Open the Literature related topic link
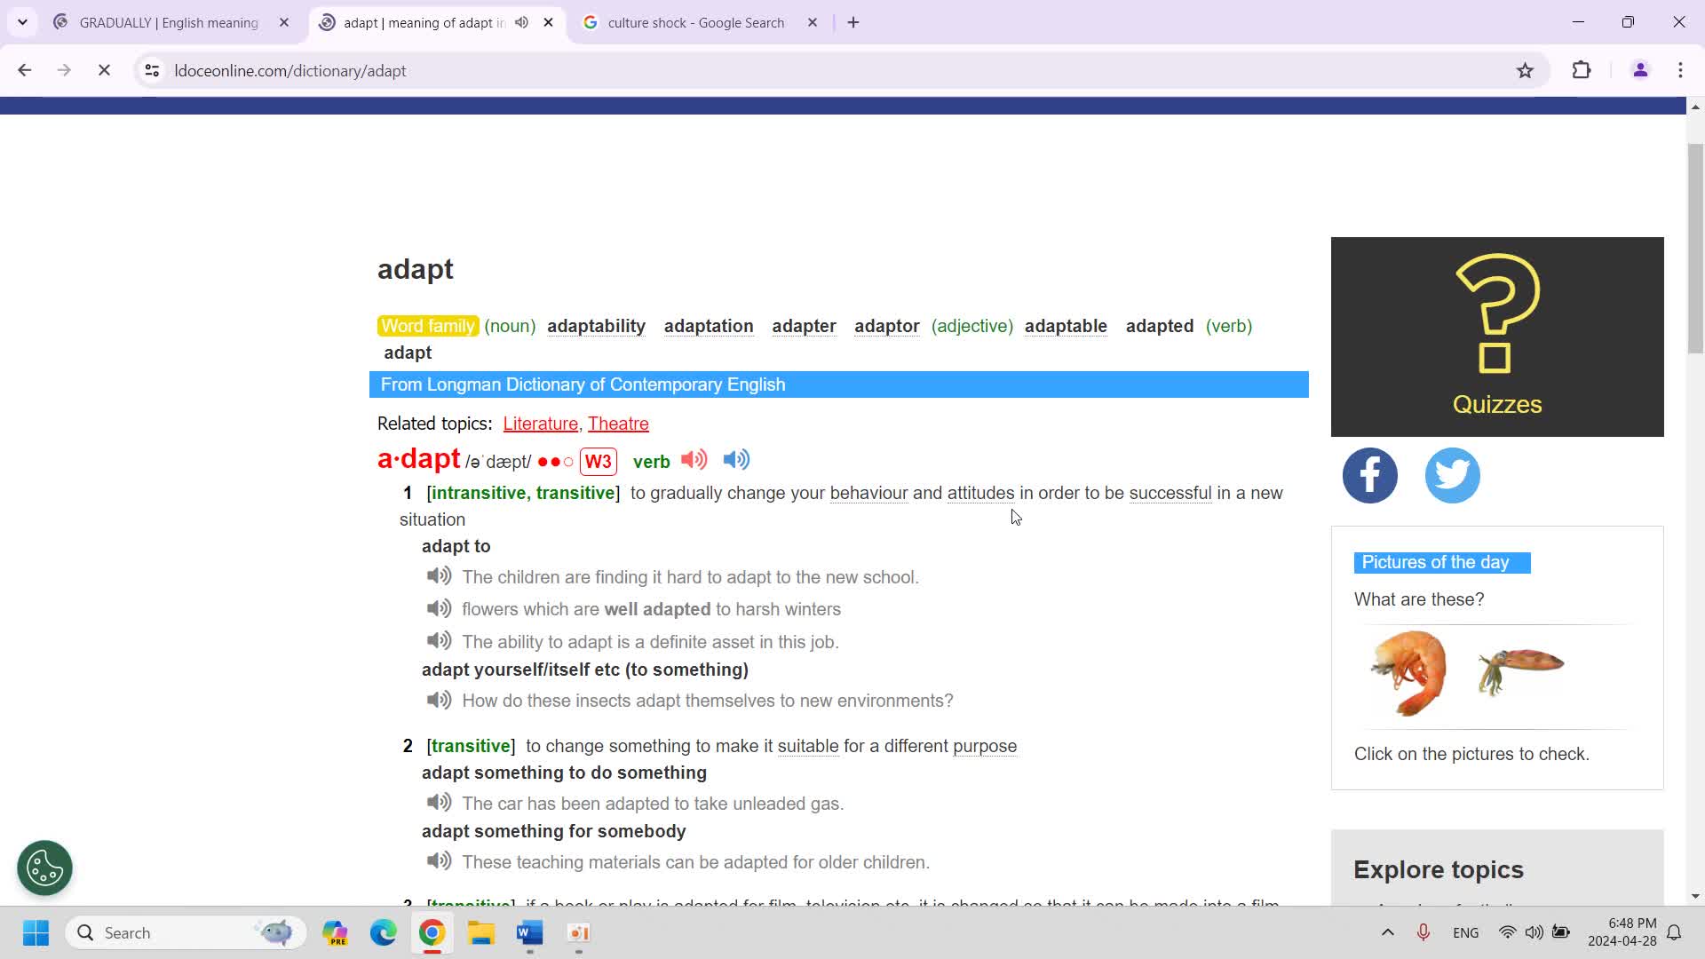Viewport: 1705px width, 959px height. tap(540, 424)
